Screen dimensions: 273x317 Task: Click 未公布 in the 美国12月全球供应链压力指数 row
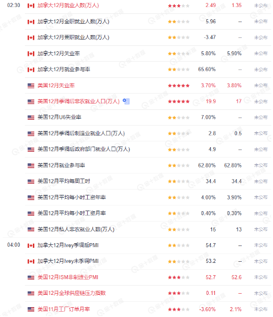click(x=261, y=293)
